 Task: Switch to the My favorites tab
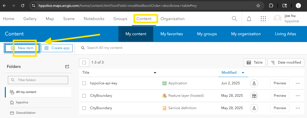(172, 34)
